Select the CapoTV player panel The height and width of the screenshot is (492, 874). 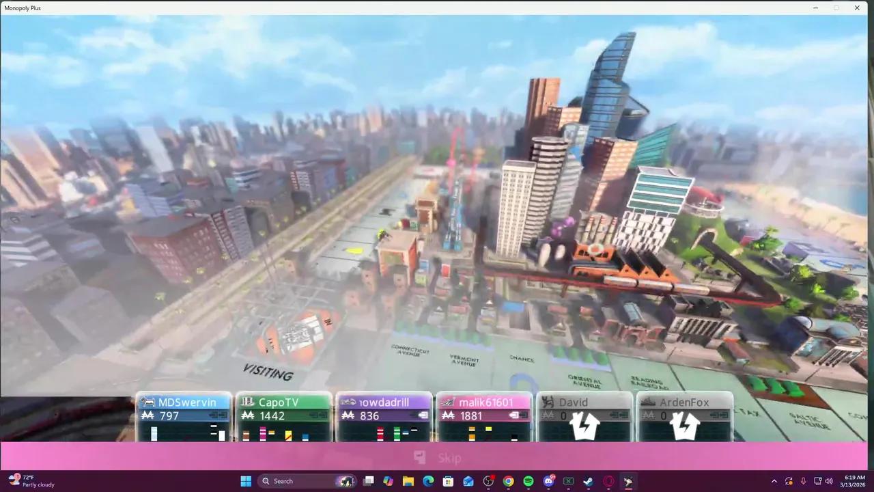pyautogui.click(x=283, y=418)
